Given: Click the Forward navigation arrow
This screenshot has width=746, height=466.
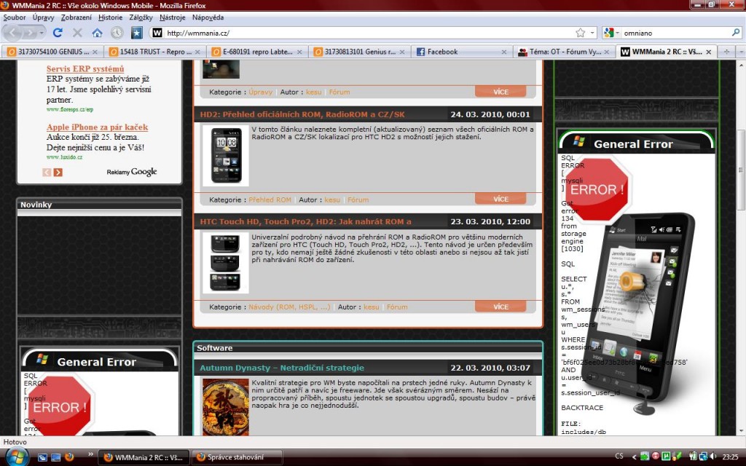Looking at the screenshot, I should (31, 33).
